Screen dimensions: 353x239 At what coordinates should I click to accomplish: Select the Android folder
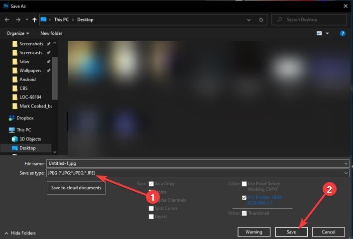coord(27,79)
